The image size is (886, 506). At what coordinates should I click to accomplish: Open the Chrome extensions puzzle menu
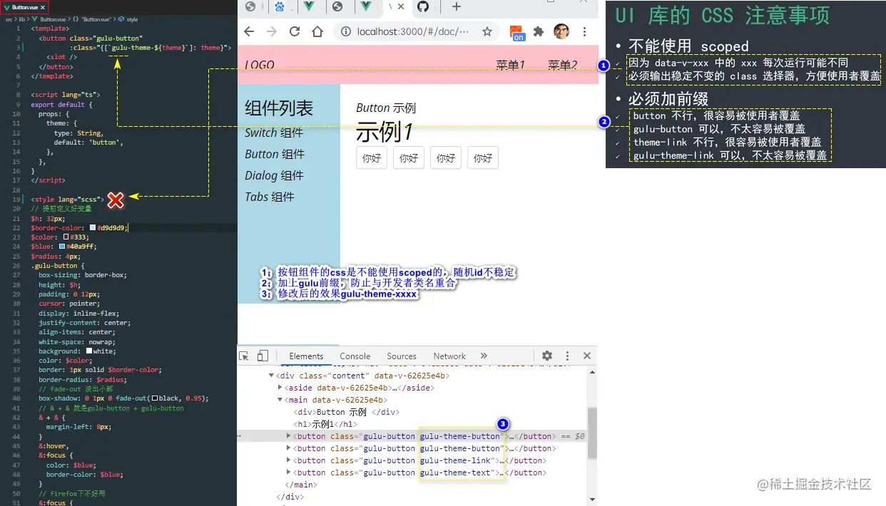click(x=539, y=32)
